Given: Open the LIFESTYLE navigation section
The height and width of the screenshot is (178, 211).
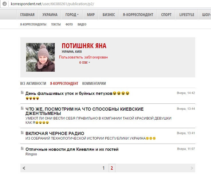Looking at the screenshot, I should (187, 15).
